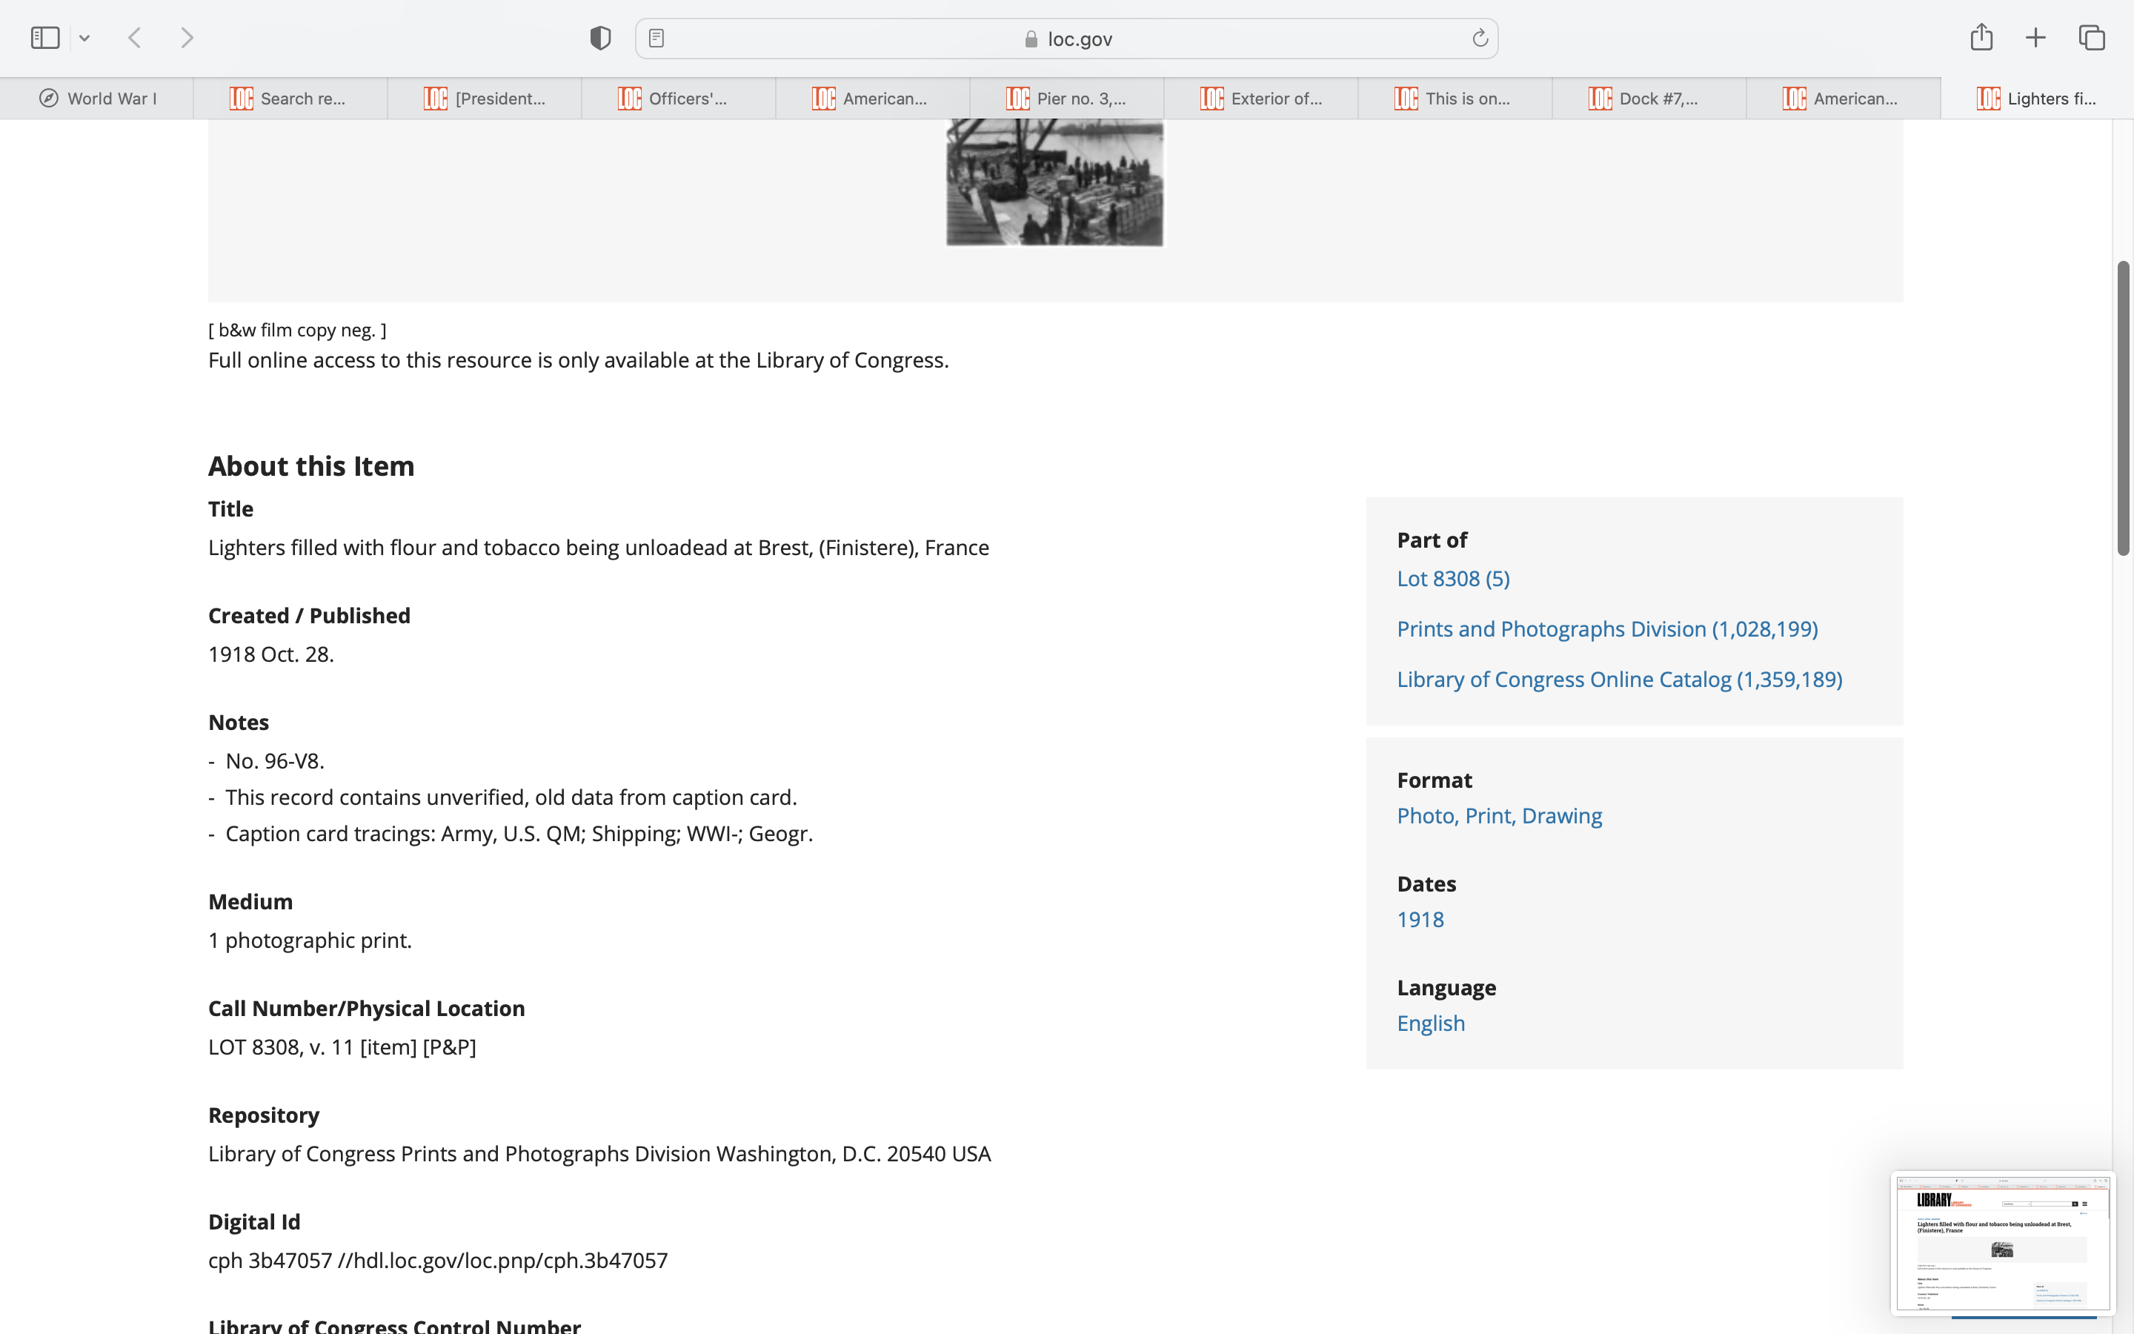2134x1334 pixels.
Task: Select the Pier no. 3 tab
Action: [1067, 98]
